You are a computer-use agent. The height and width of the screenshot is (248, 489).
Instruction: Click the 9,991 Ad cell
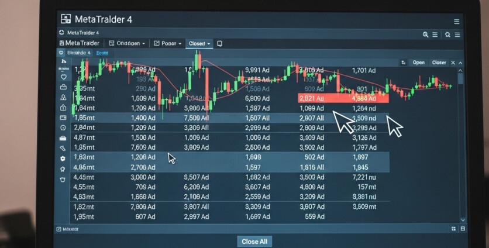(x=257, y=70)
